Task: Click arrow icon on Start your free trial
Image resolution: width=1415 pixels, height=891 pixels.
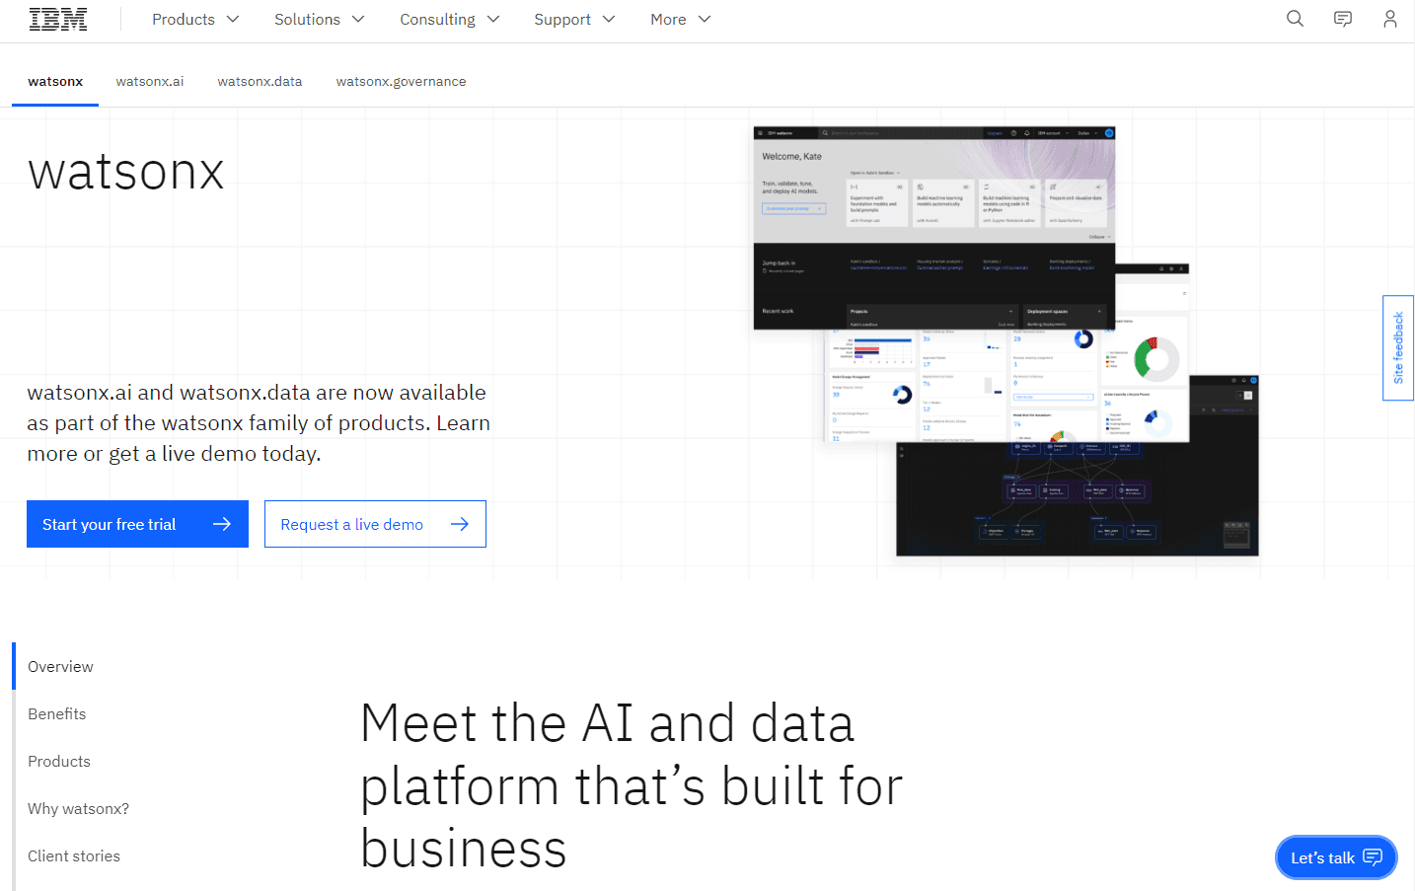Action: click(x=222, y=524)
